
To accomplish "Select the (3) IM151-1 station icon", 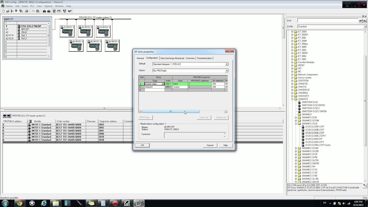I will (67, 31).
